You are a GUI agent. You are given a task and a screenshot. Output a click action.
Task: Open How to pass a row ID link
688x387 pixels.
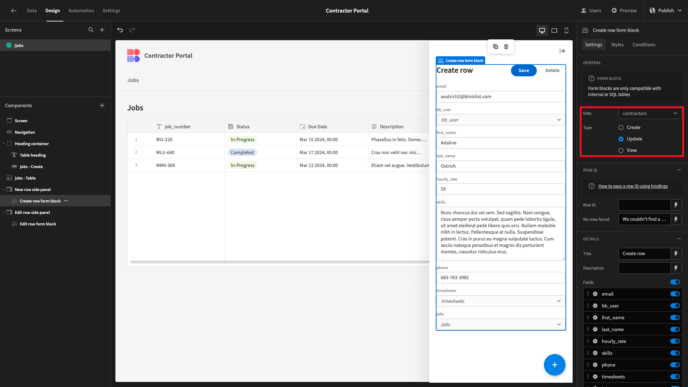[x=633, y=186]
